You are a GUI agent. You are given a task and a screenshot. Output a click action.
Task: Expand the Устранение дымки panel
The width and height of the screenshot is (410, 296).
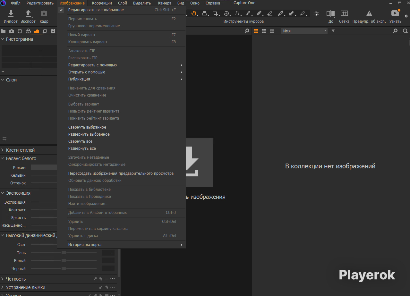click(x=3, y=287)
